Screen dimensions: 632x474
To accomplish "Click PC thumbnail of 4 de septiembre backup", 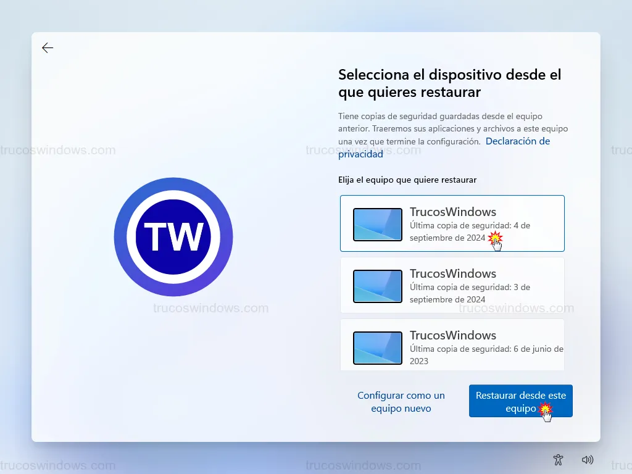I will click(x=377, y=224).
